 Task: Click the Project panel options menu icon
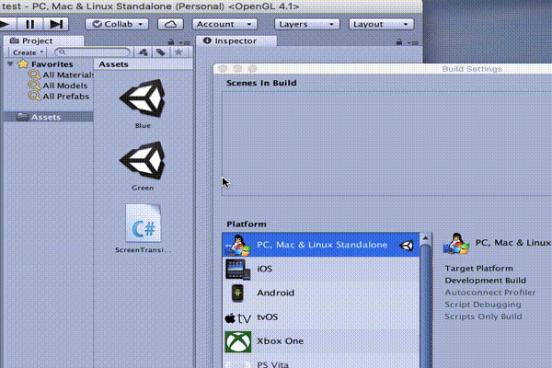[185, 42]
